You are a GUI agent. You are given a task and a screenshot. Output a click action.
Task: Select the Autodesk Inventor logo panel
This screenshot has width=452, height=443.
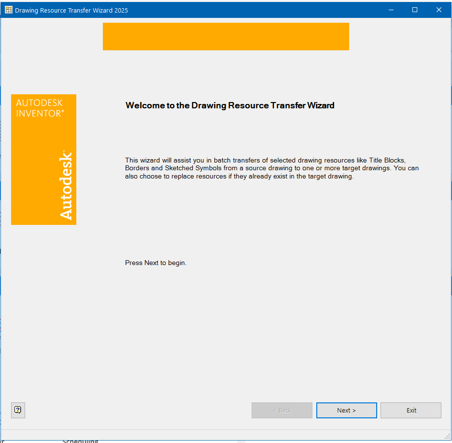43,160
